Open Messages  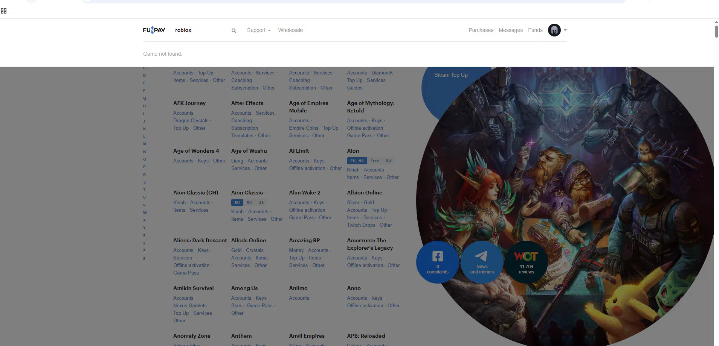(511, 30)
